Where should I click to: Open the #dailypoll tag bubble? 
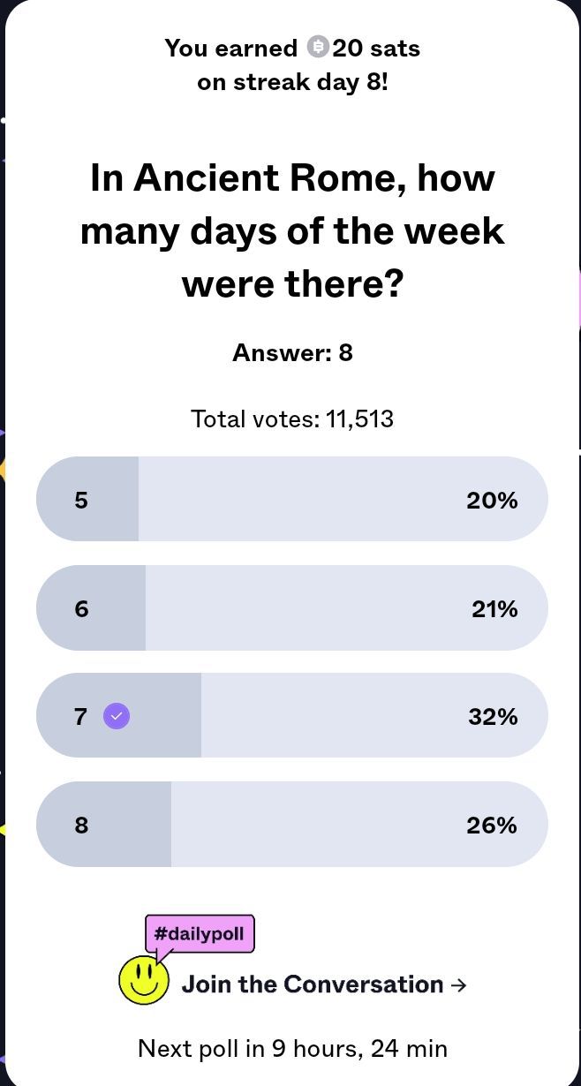(x=199, y=933)
